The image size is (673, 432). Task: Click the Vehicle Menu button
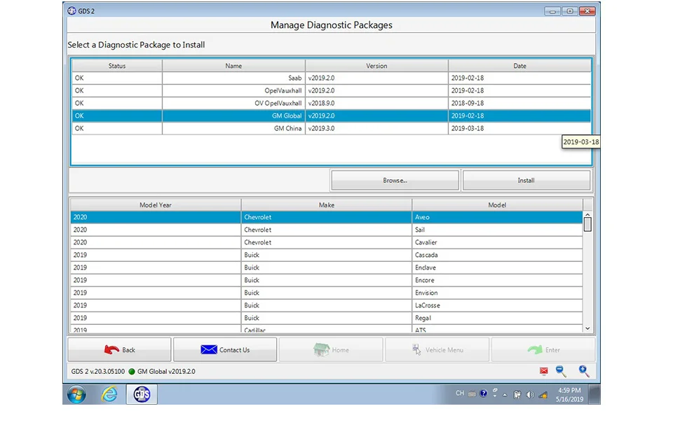437,349
